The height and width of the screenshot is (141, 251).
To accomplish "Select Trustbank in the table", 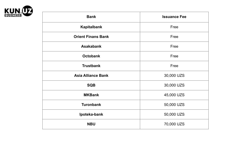I will (x=91, y=66).
